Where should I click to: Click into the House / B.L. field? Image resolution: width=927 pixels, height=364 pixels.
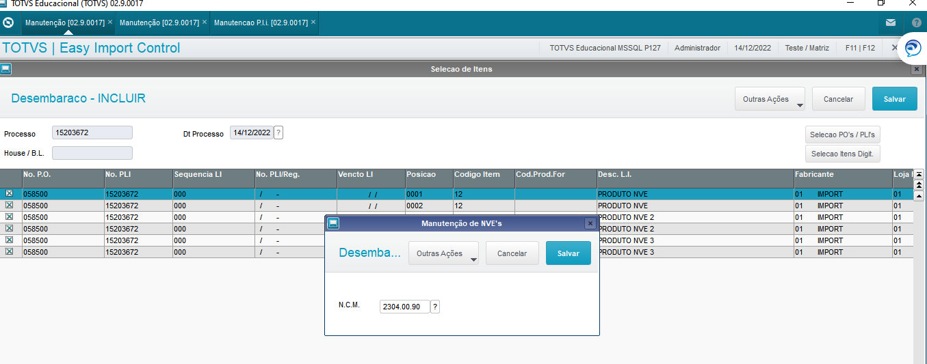[92, 153]
